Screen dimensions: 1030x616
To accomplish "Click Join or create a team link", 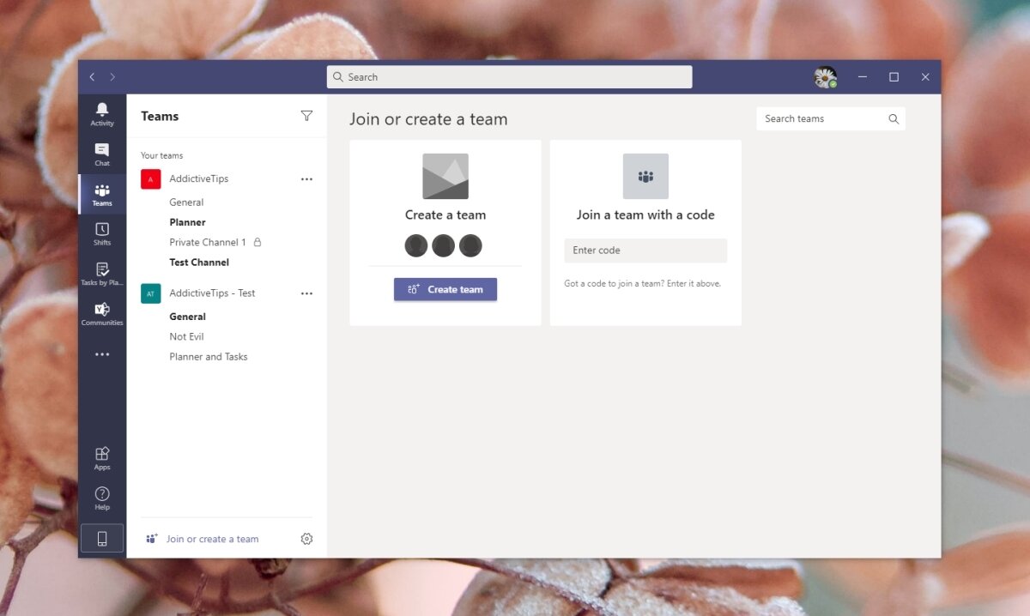I will click(x=212, y=539).
